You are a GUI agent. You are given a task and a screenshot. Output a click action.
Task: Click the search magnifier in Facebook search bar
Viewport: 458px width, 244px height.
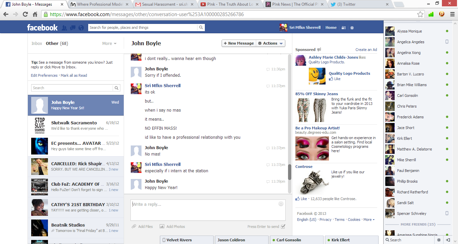tap(201, 27)
